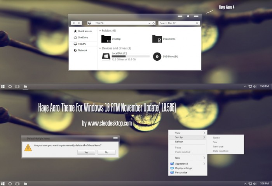Expand New submenu arrow

coord(204,158)
